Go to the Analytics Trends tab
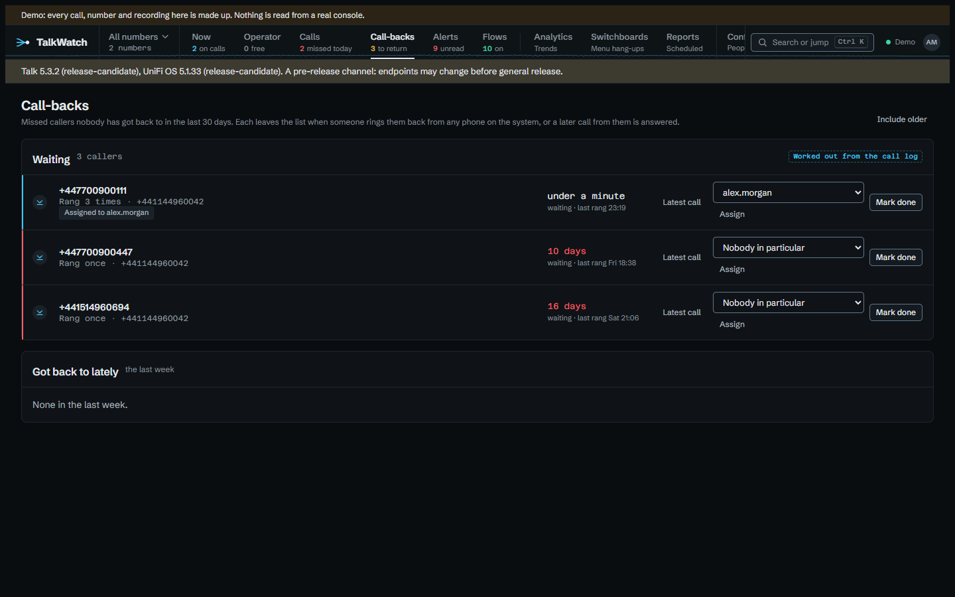The height and width of the screenshot is (597, 955). 553,42
